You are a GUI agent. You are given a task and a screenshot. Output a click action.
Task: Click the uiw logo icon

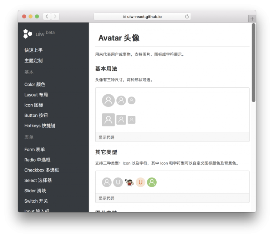tap(27, 34)
